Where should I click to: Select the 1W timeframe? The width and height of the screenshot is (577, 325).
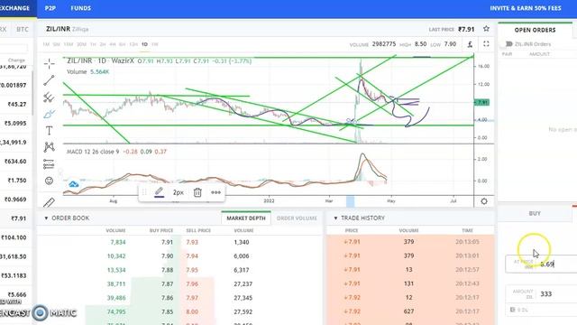pyautogui.click(x=155, y=44)
